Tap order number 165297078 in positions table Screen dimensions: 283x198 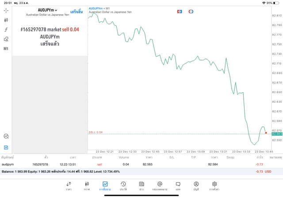40,164
